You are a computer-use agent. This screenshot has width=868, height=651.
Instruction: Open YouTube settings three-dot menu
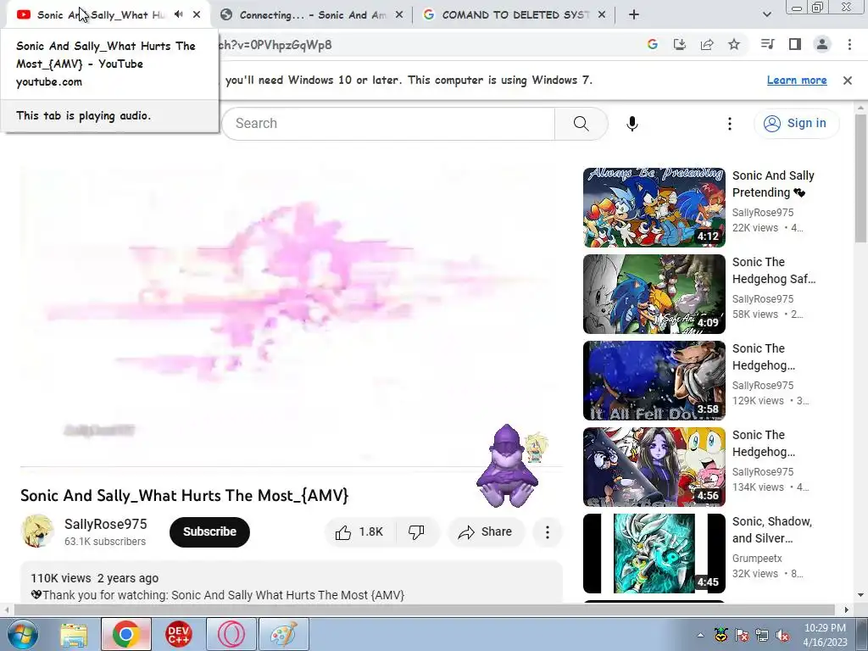pyautogui.click(x=730, y=124)
